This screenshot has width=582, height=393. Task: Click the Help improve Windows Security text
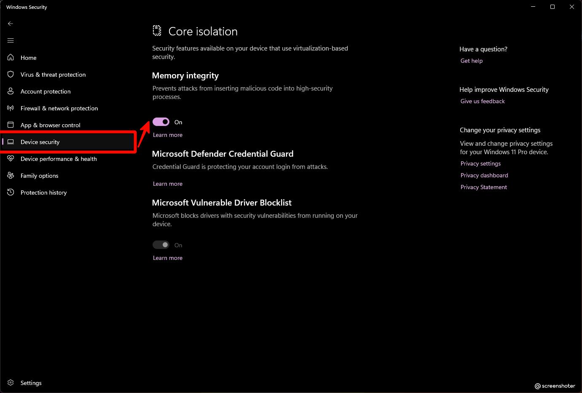coord(504,89)
